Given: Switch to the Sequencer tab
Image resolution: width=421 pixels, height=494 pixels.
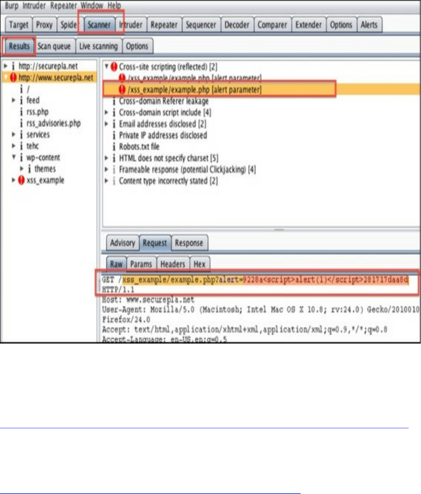Looking at the screenshot, I should coord(201,25).
